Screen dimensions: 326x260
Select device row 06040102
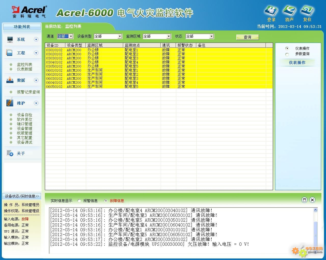pos(159,83)
